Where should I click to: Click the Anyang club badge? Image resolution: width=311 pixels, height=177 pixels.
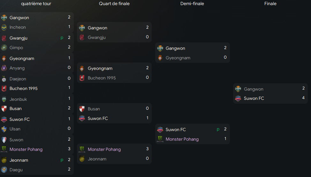(4, 68)
